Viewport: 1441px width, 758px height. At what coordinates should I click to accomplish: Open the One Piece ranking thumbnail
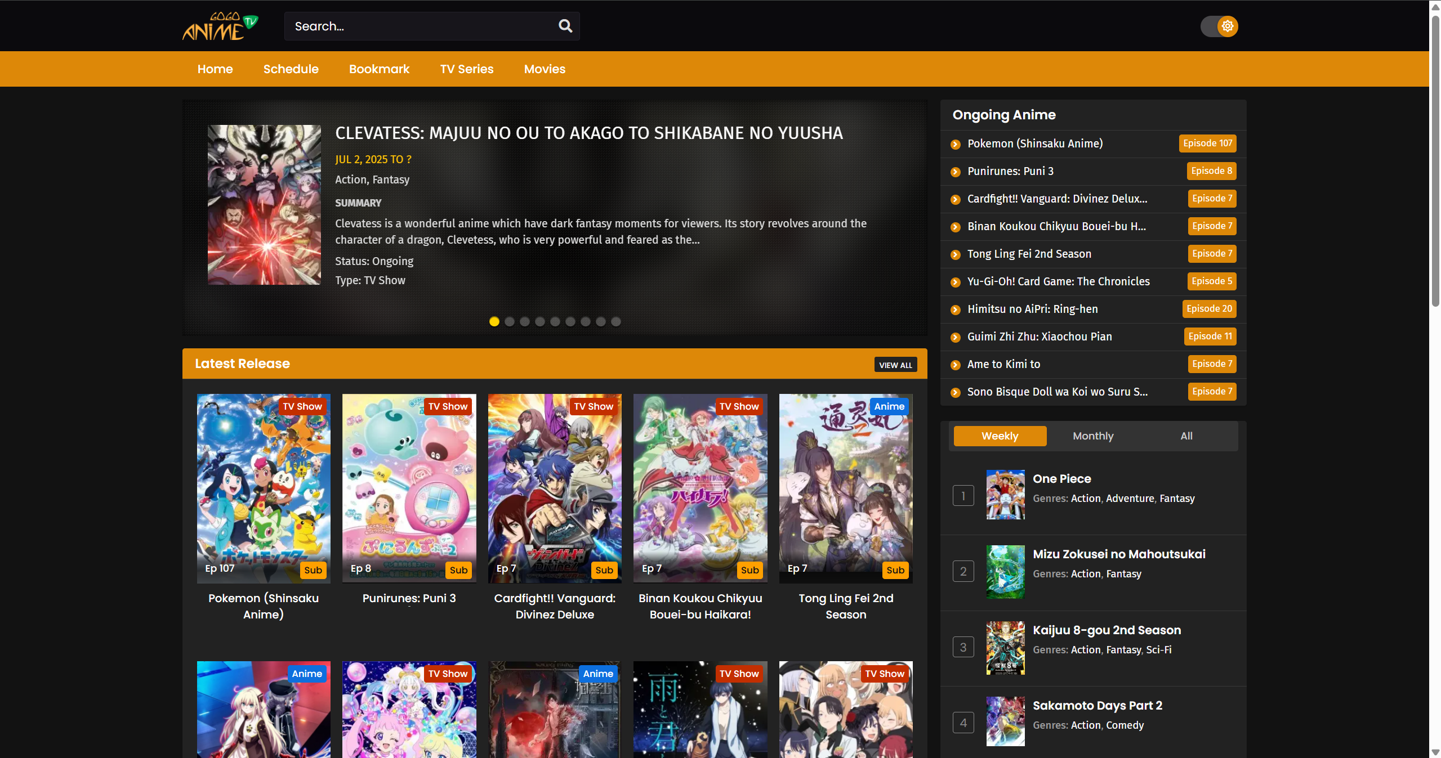click(1006, 495)
